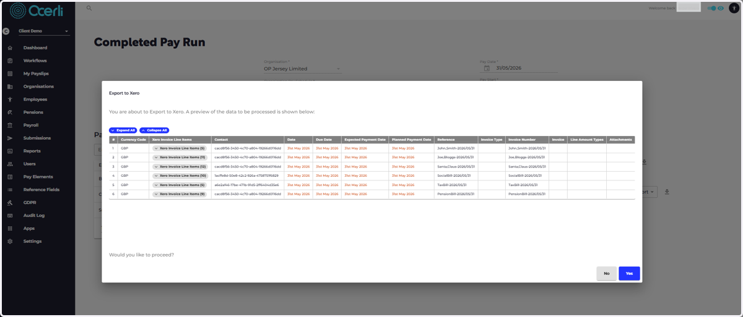743x317 pixels.
Task: Click the Settings gear icon
Action: coord(10,241)
